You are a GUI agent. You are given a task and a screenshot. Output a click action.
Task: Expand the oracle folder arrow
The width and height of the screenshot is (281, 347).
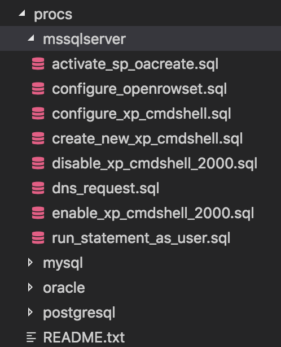pos(30,288)
